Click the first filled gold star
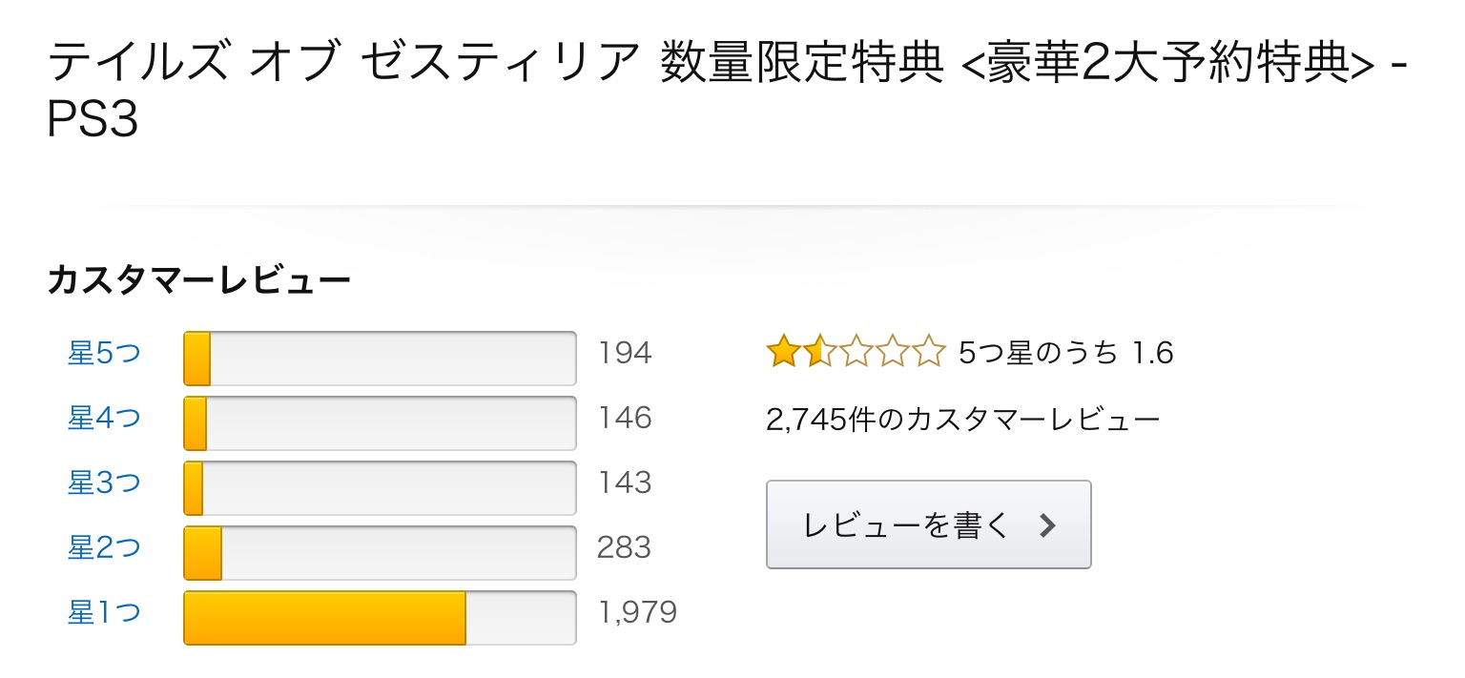 (784, 353)
